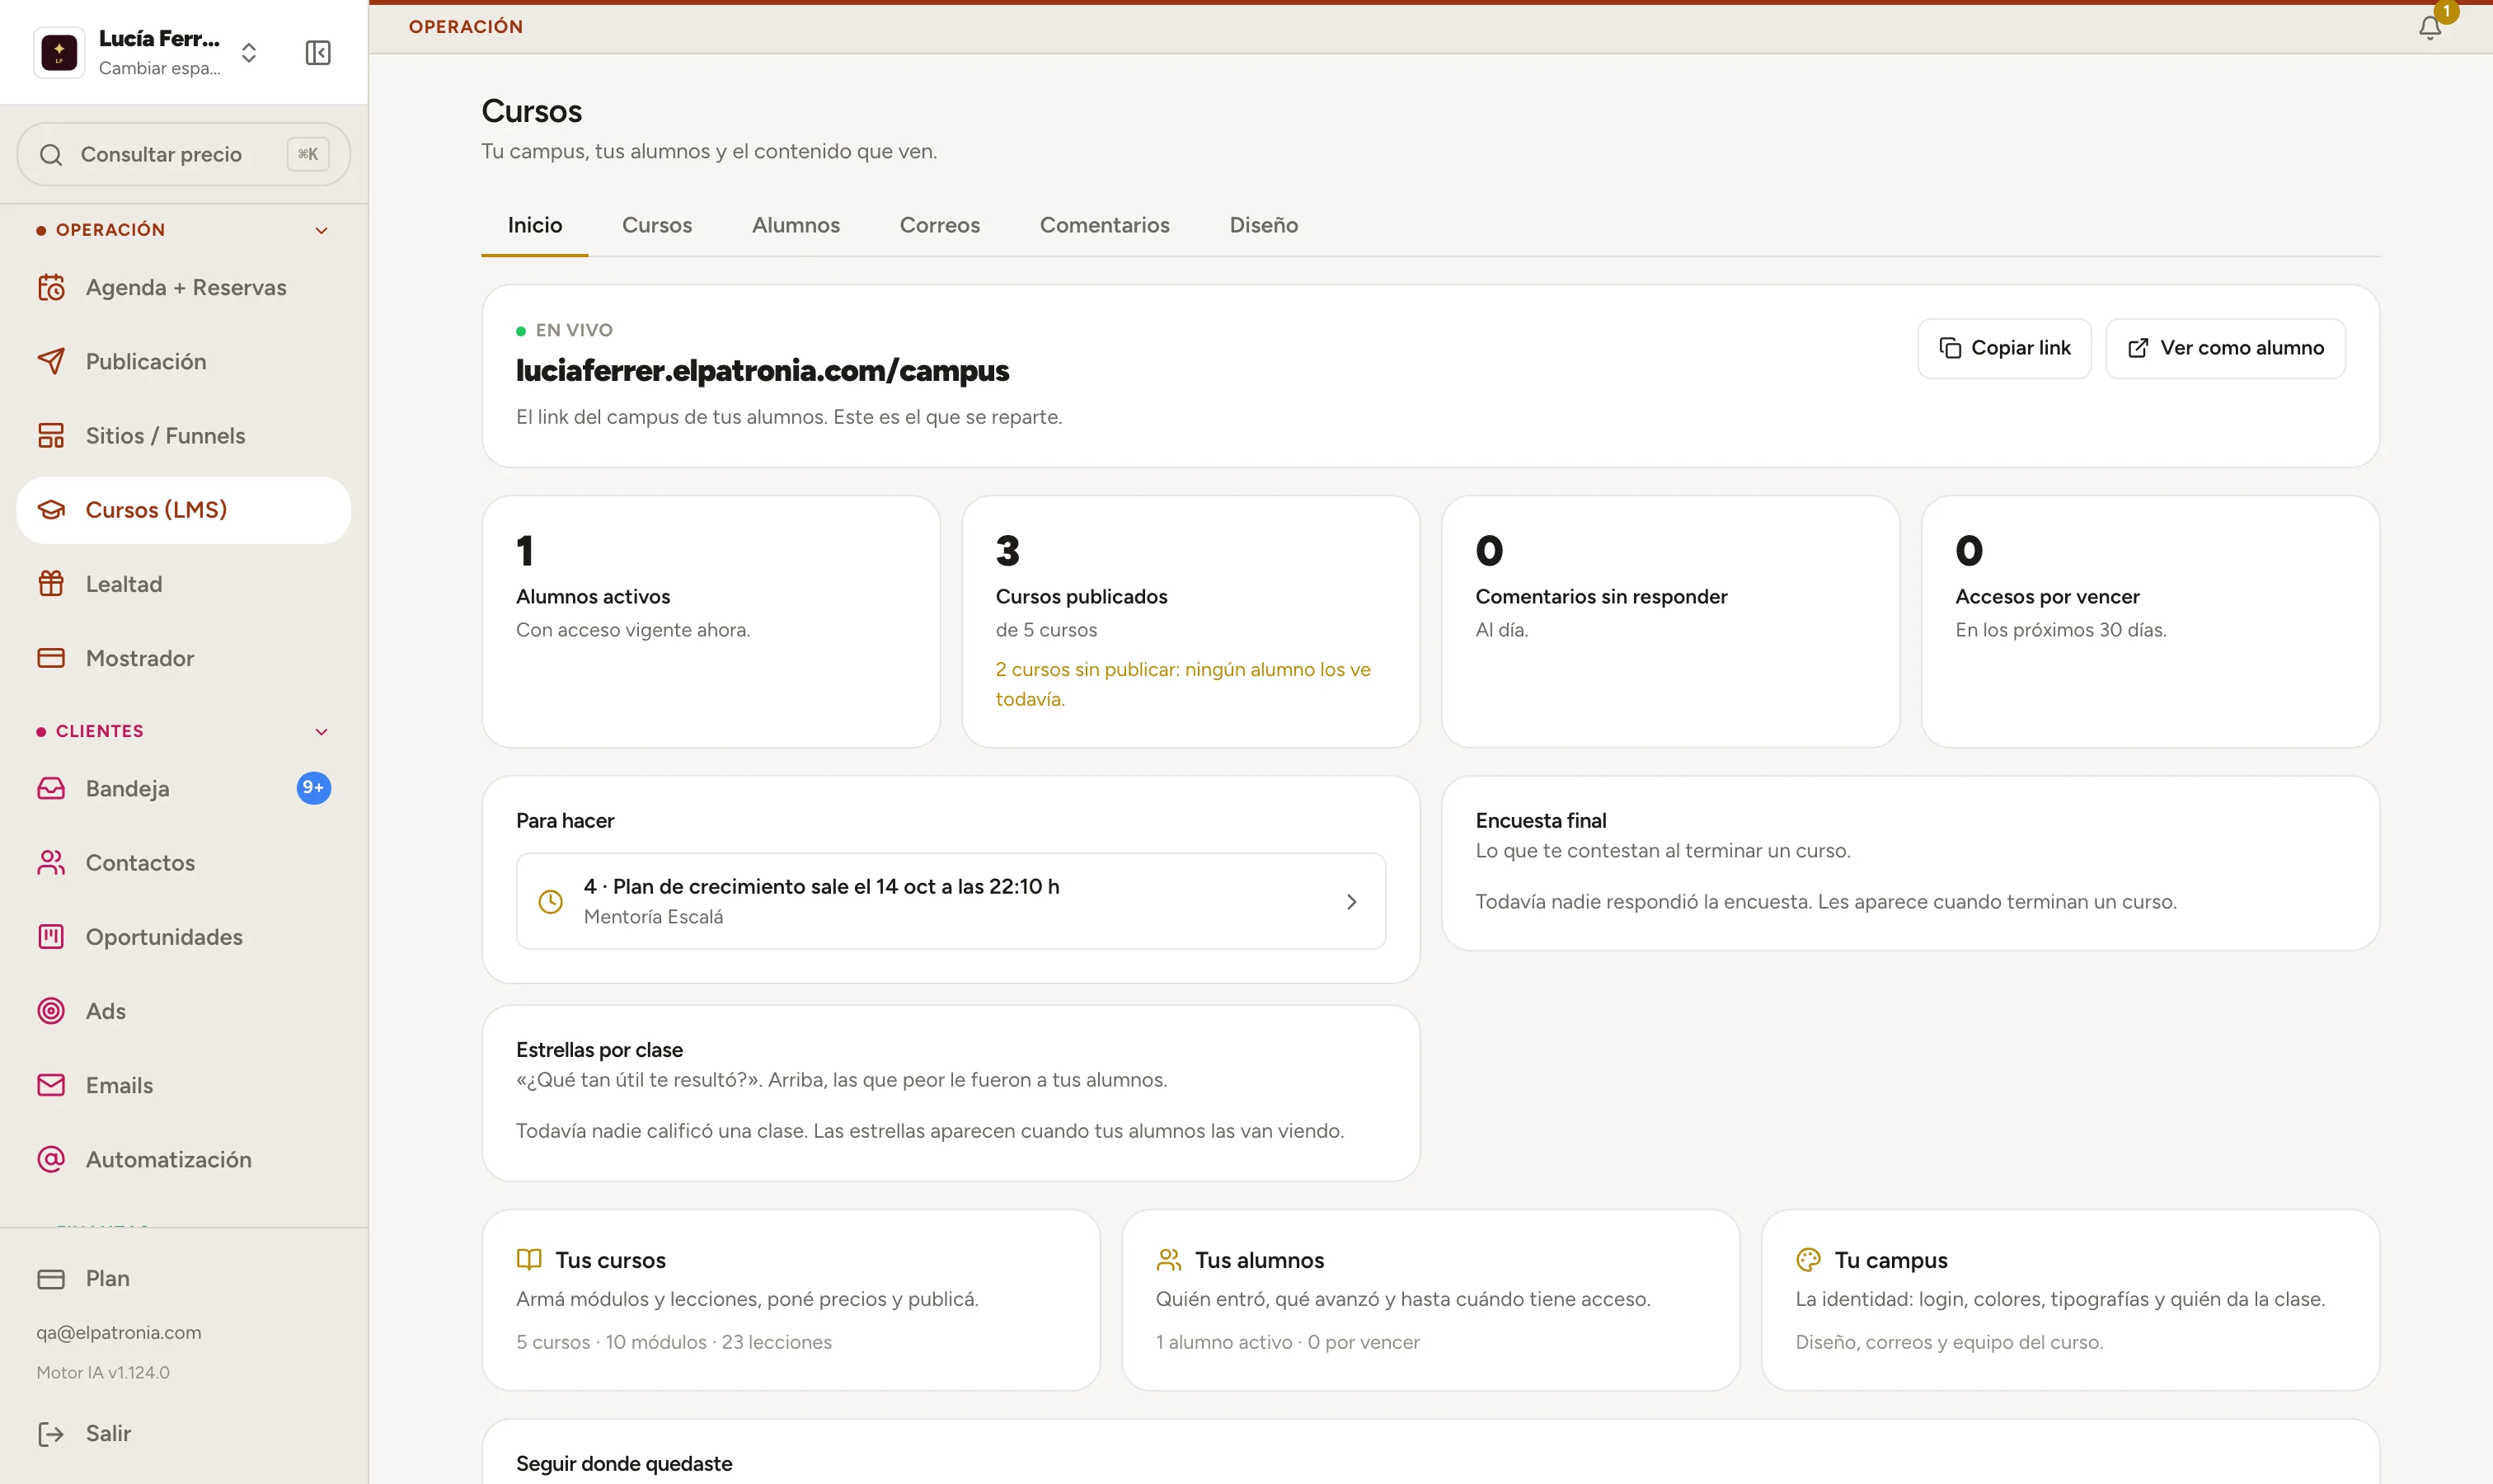Collapse the sidebar with the panel icon

(x=318, y=53)
